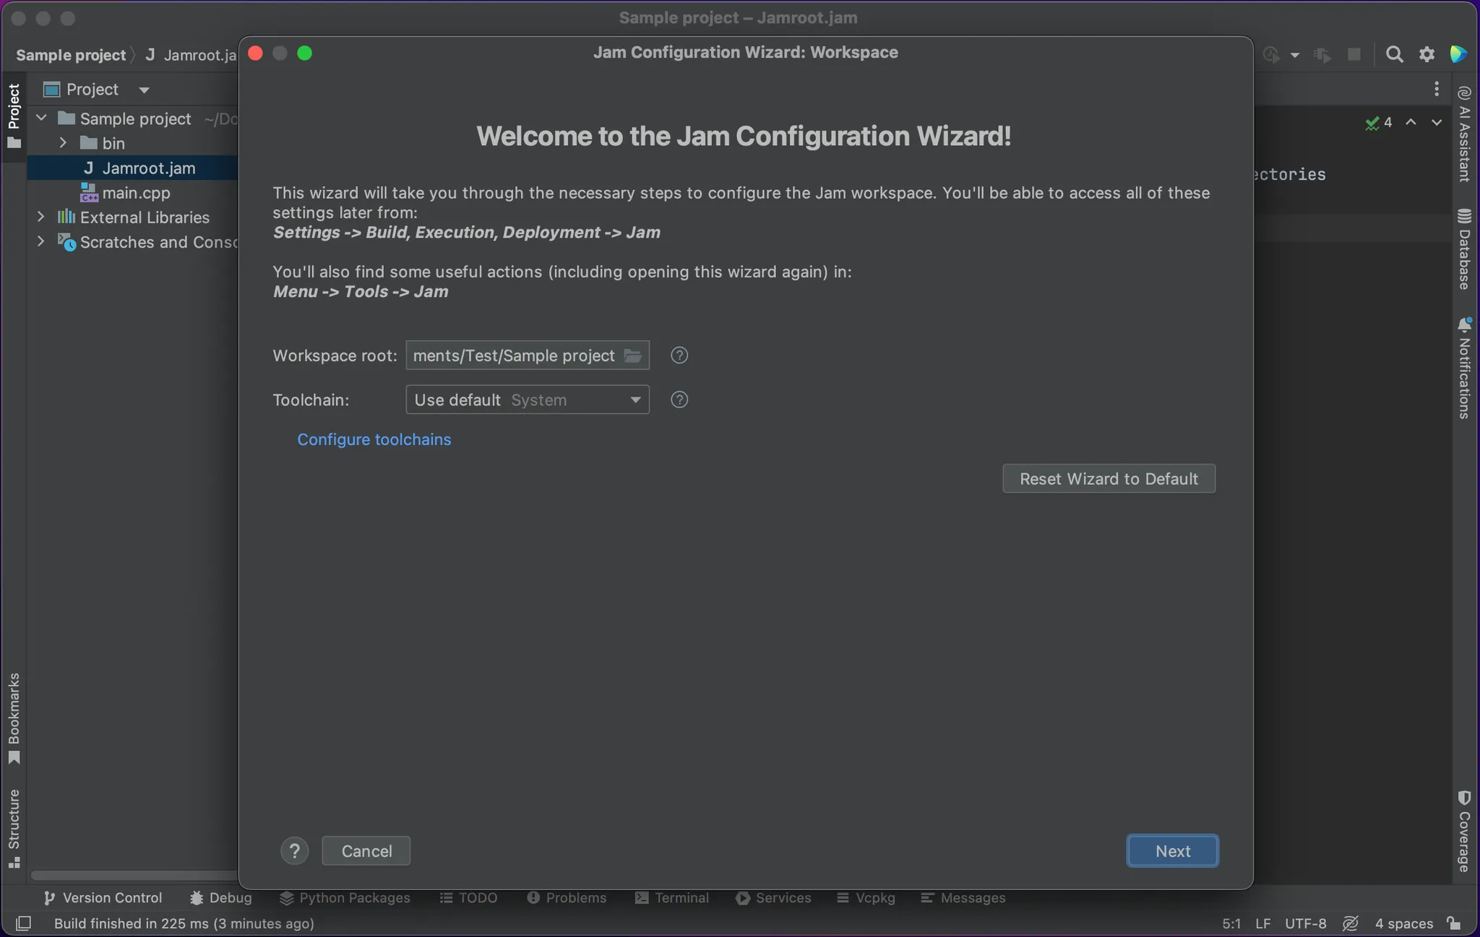Click Reset Wizard to Default
This screenshot has width=1480, height=937.
[x=1109, y=479]
